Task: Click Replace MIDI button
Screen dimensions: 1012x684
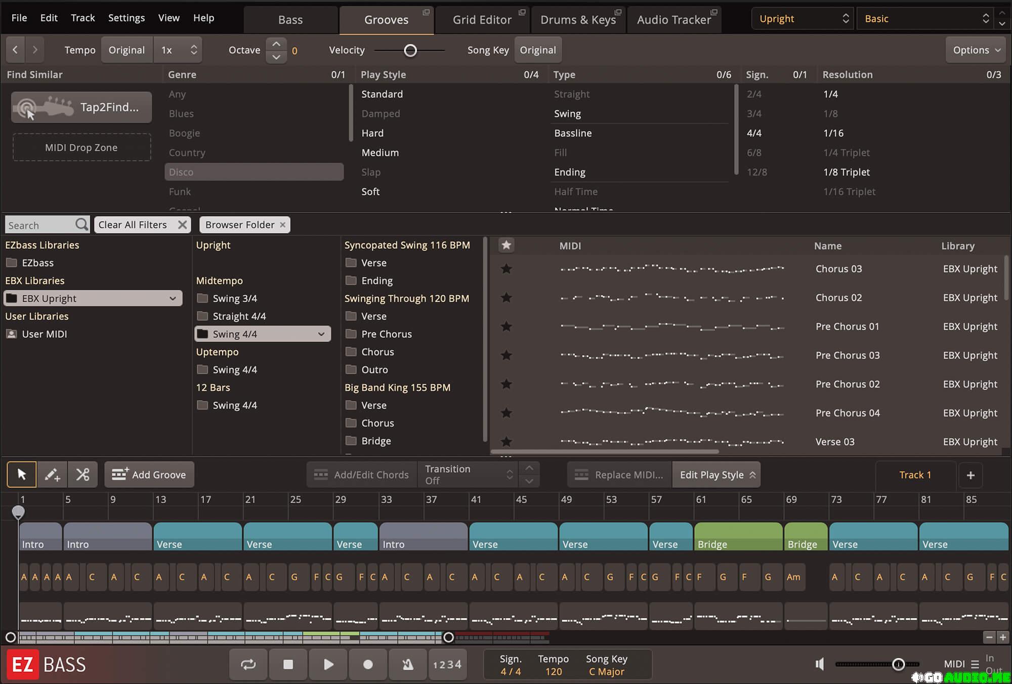Action: tap(619, 474)
